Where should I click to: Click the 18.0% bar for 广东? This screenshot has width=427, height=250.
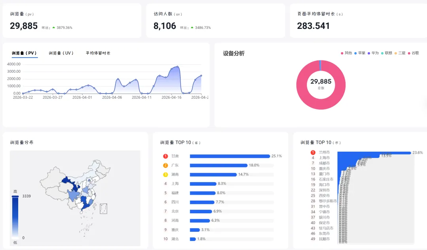[x=218, y=165]
